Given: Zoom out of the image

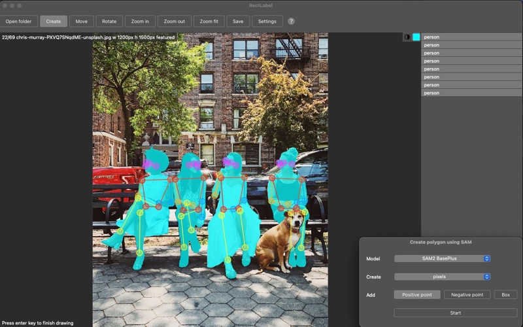Looking at the screenshot, I should click(174, 22).
